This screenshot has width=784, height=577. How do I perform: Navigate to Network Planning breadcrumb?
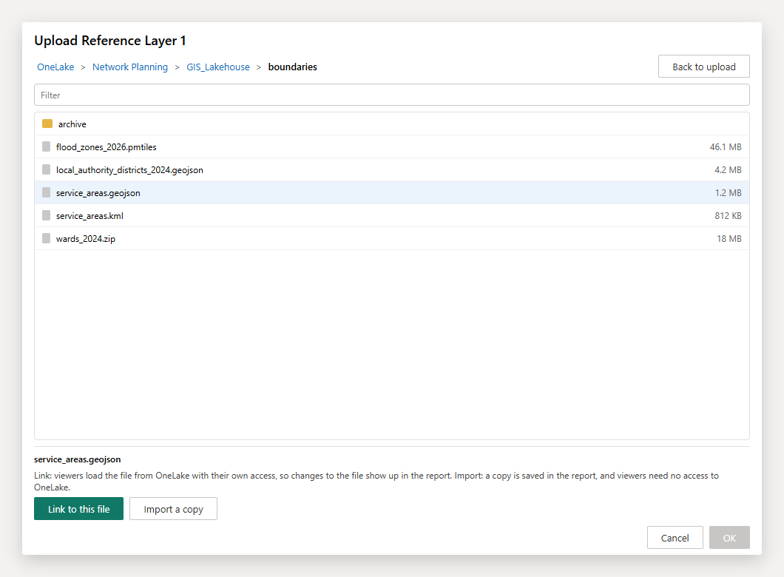point(130,67)
